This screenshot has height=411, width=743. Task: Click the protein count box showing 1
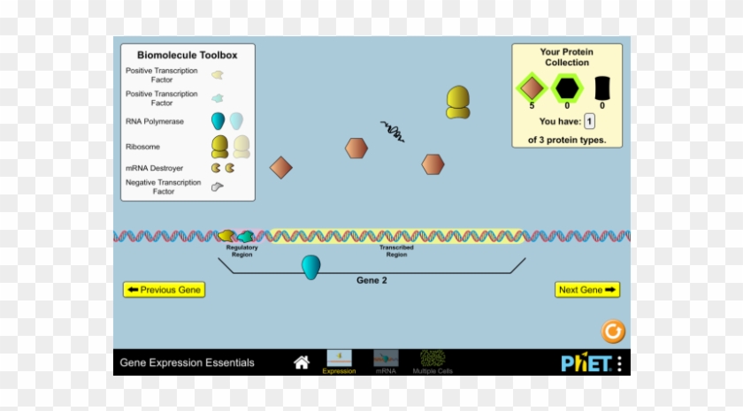coord(589,121)
